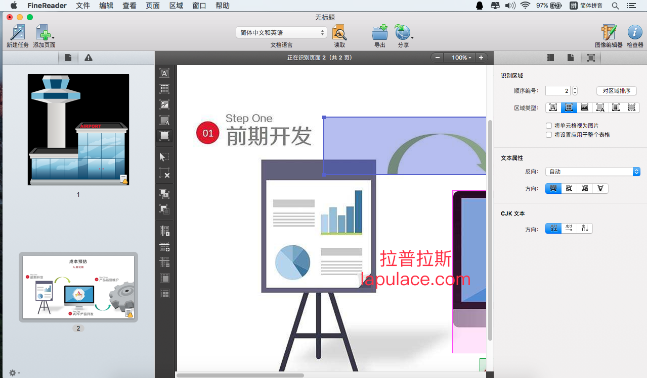Open the 100% zoom level dropdown
647x378 pixels.
pyautogui.click(x=459, y=58)
